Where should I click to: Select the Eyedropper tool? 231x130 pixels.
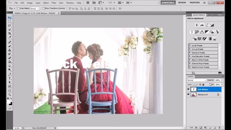pos(10,38)
